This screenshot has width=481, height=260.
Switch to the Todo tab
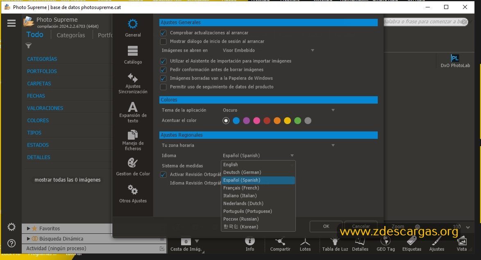coord(35,35)
